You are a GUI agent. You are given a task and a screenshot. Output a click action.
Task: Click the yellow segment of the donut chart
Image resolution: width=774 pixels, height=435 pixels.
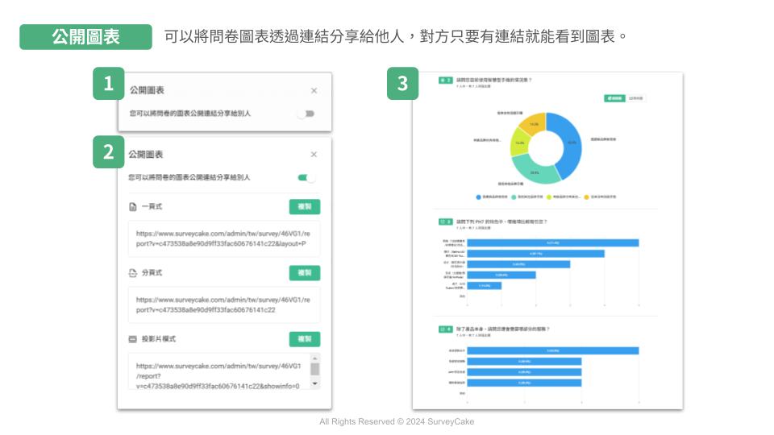[x=535, y=123]
